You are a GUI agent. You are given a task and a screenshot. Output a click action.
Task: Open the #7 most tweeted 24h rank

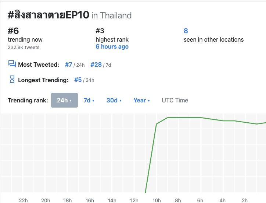click(69, 64)
